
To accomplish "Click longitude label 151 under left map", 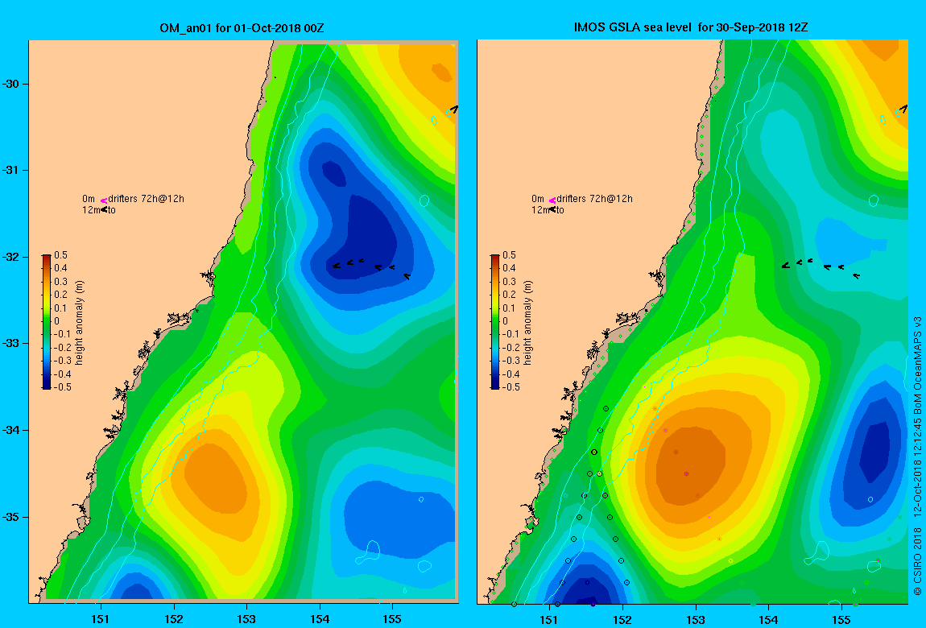I will pyautogui.click(x=101, y=619).
